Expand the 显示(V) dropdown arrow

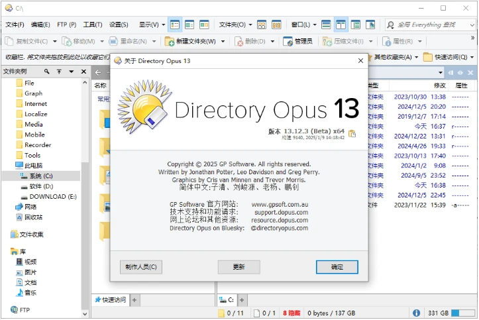164,25
